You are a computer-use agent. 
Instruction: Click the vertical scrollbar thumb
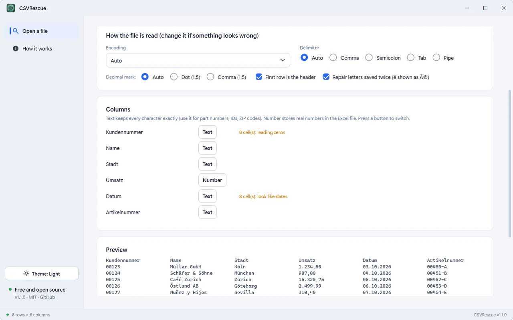(x=510, y=164)
